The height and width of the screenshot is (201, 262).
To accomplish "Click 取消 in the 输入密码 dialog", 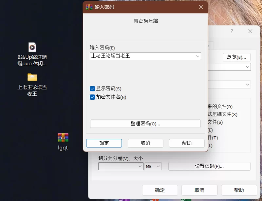I will 145,143.
